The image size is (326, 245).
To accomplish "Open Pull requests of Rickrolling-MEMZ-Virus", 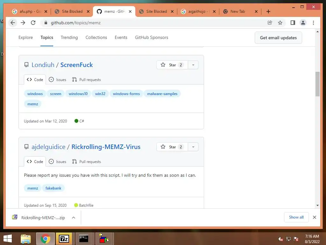I will 87,162.
